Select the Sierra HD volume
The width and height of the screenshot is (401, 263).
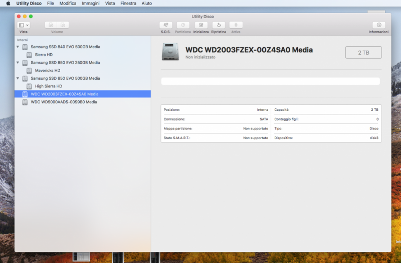[x=44, y=55]
